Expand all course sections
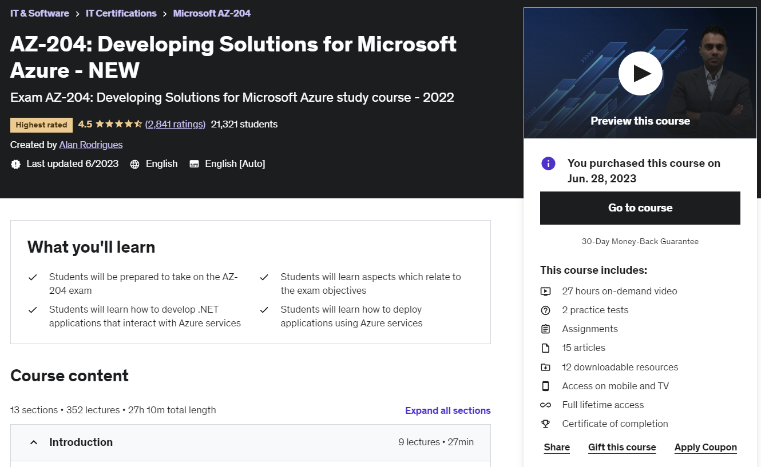The height and width of the screenshot is (467, 761). 447,410
